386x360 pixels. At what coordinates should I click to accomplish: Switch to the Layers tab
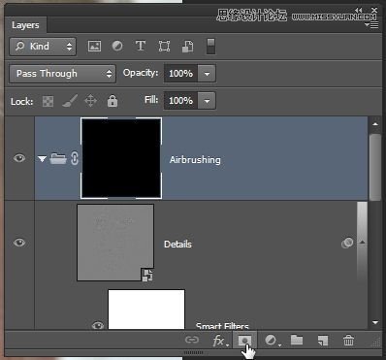pyautogui.click(x=25, y=25)
